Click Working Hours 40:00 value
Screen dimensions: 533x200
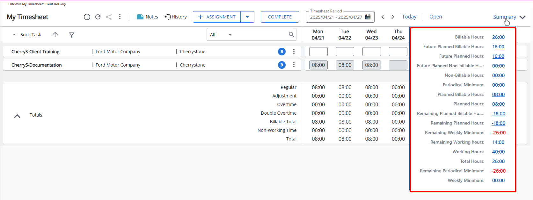point(498,152)
